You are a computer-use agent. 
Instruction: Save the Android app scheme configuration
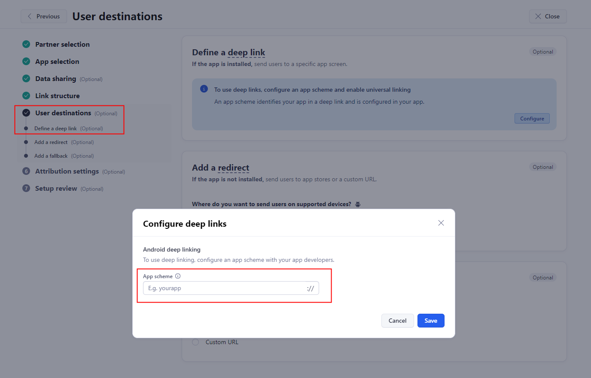(x=431, y=321)
